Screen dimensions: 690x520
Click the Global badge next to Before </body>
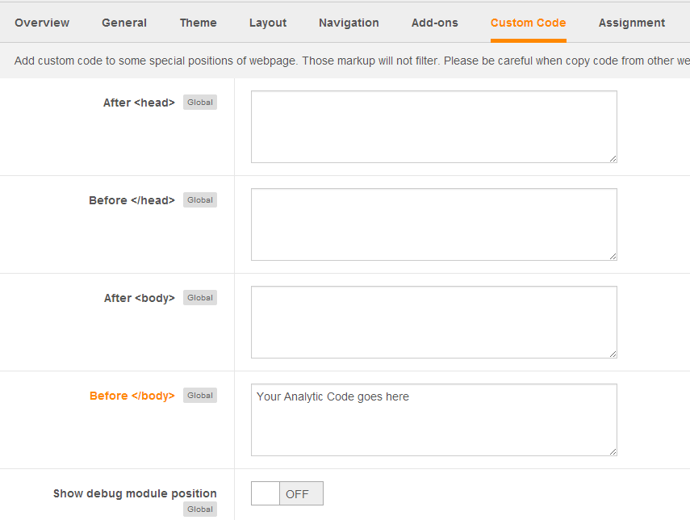200,396
